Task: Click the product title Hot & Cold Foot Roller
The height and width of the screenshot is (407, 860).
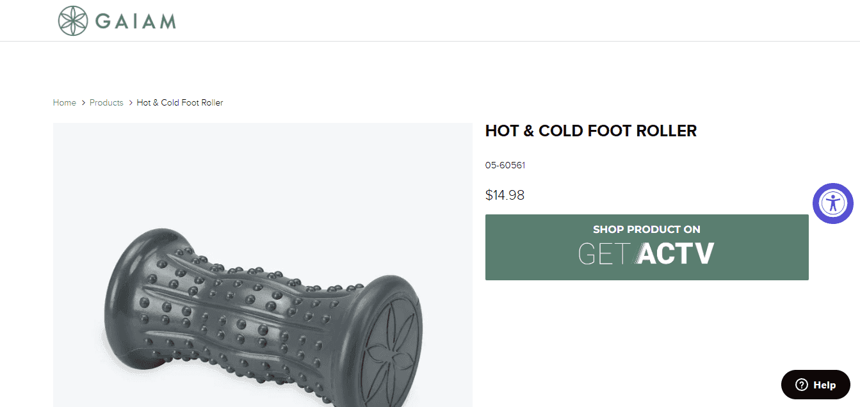Action: tap(590, 131)
